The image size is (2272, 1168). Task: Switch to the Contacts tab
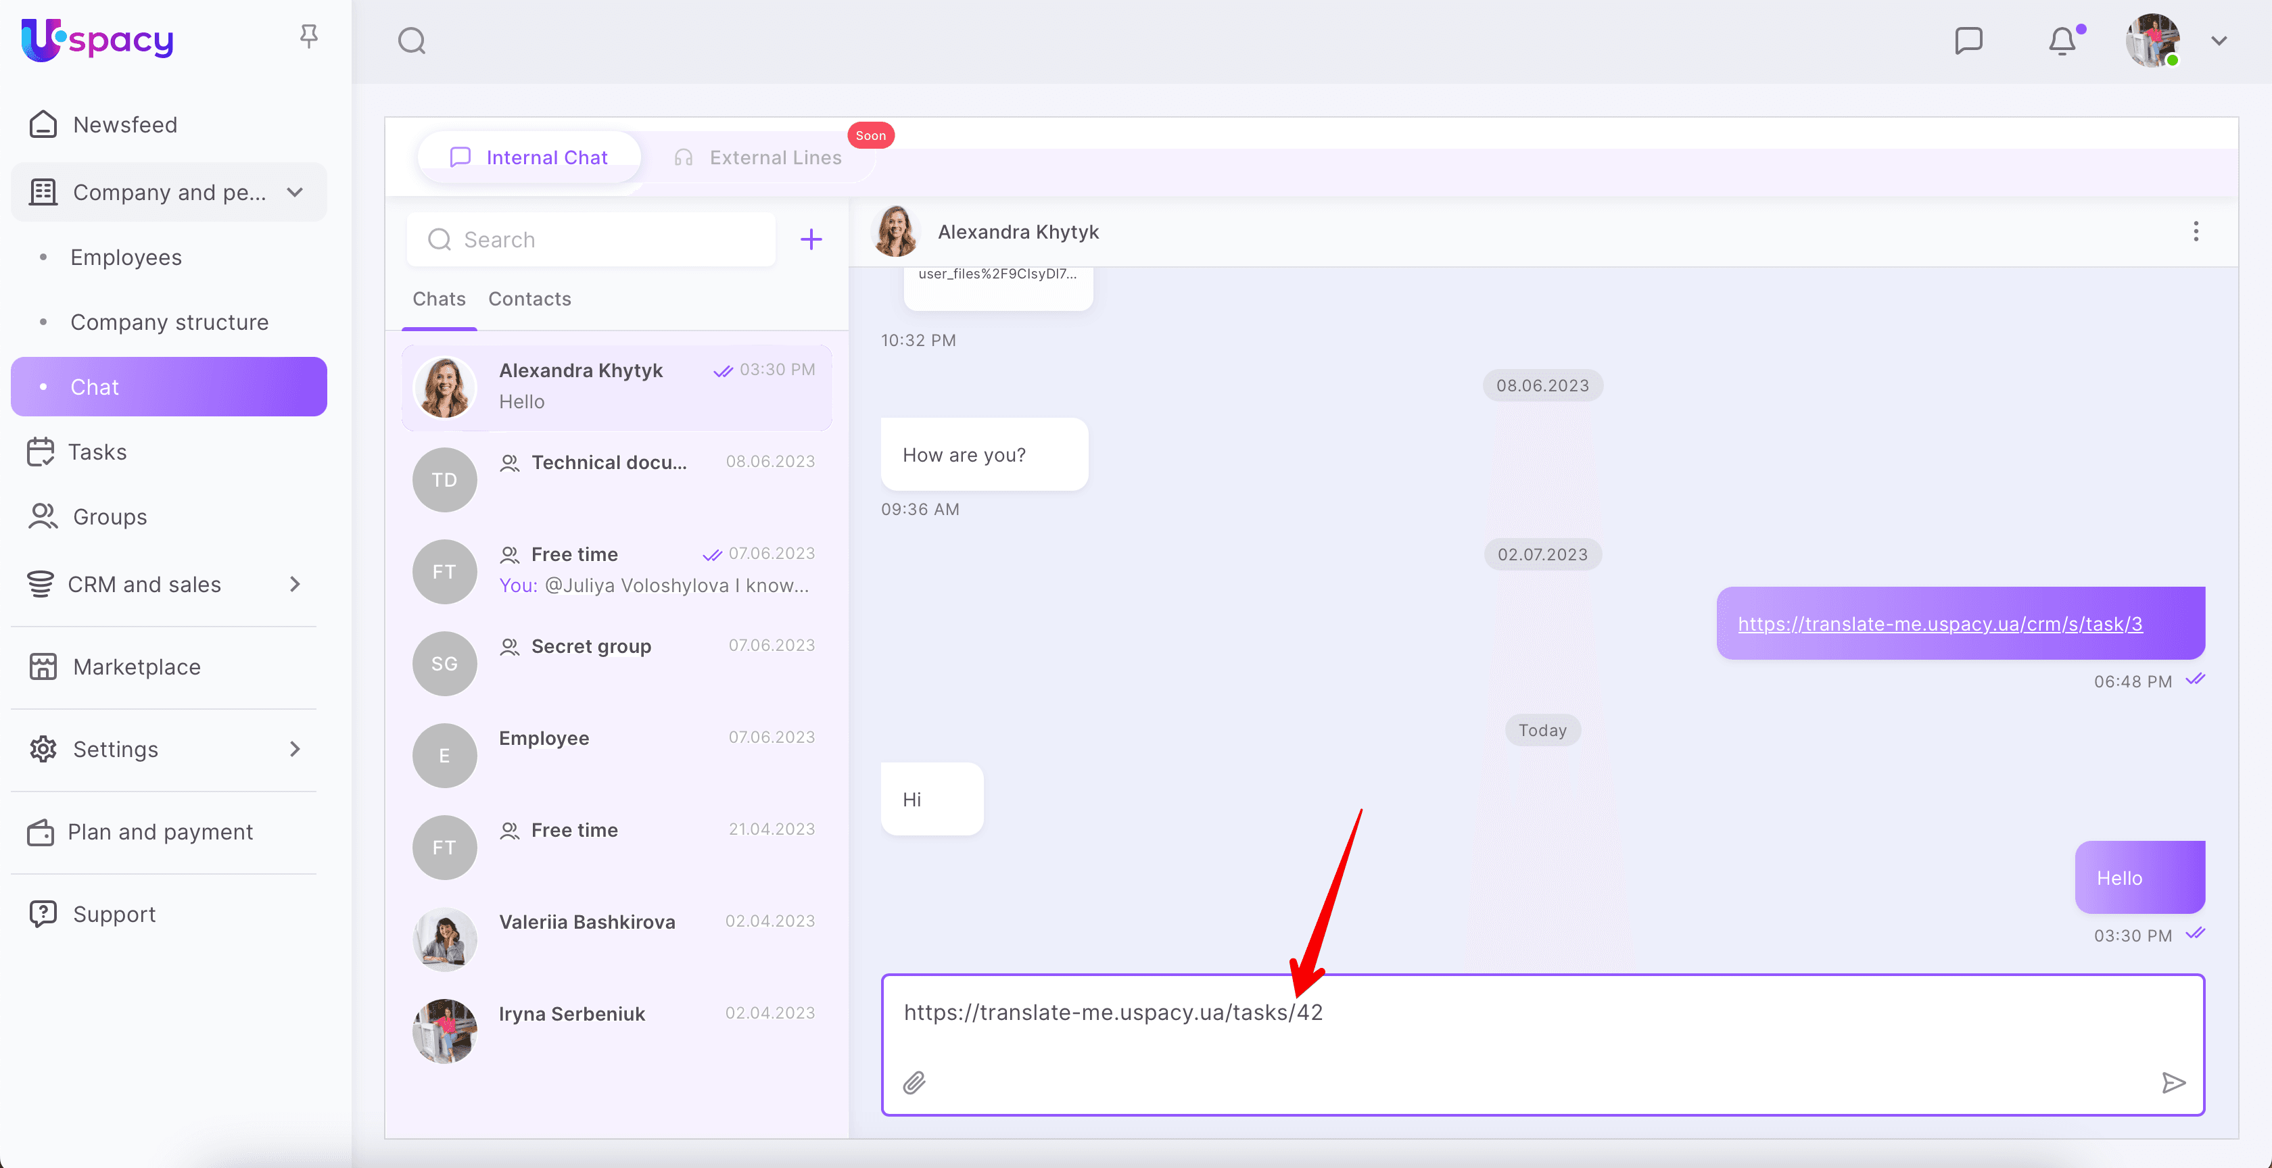click(529, 299)
